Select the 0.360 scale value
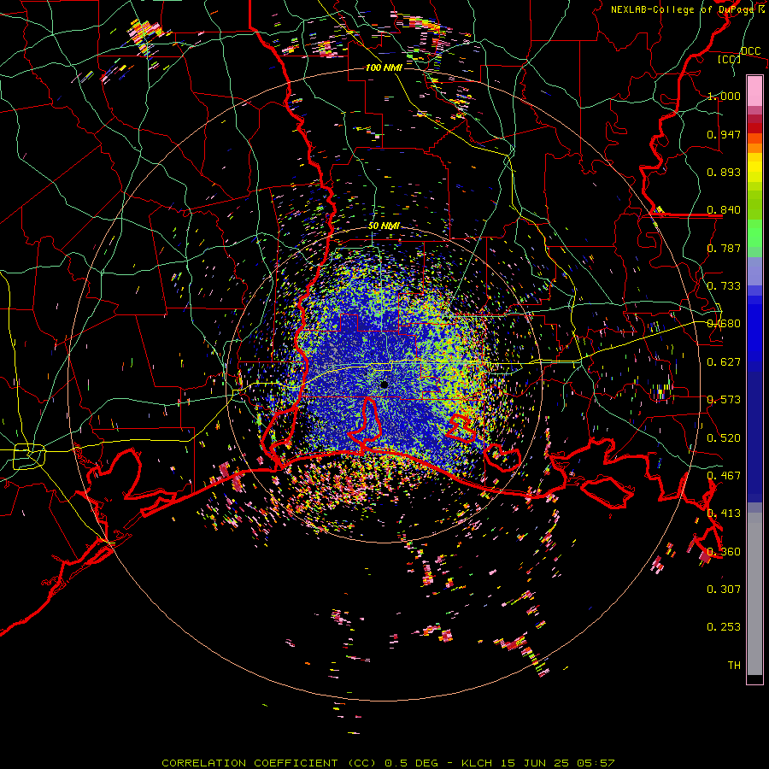 tap(724, 552)
